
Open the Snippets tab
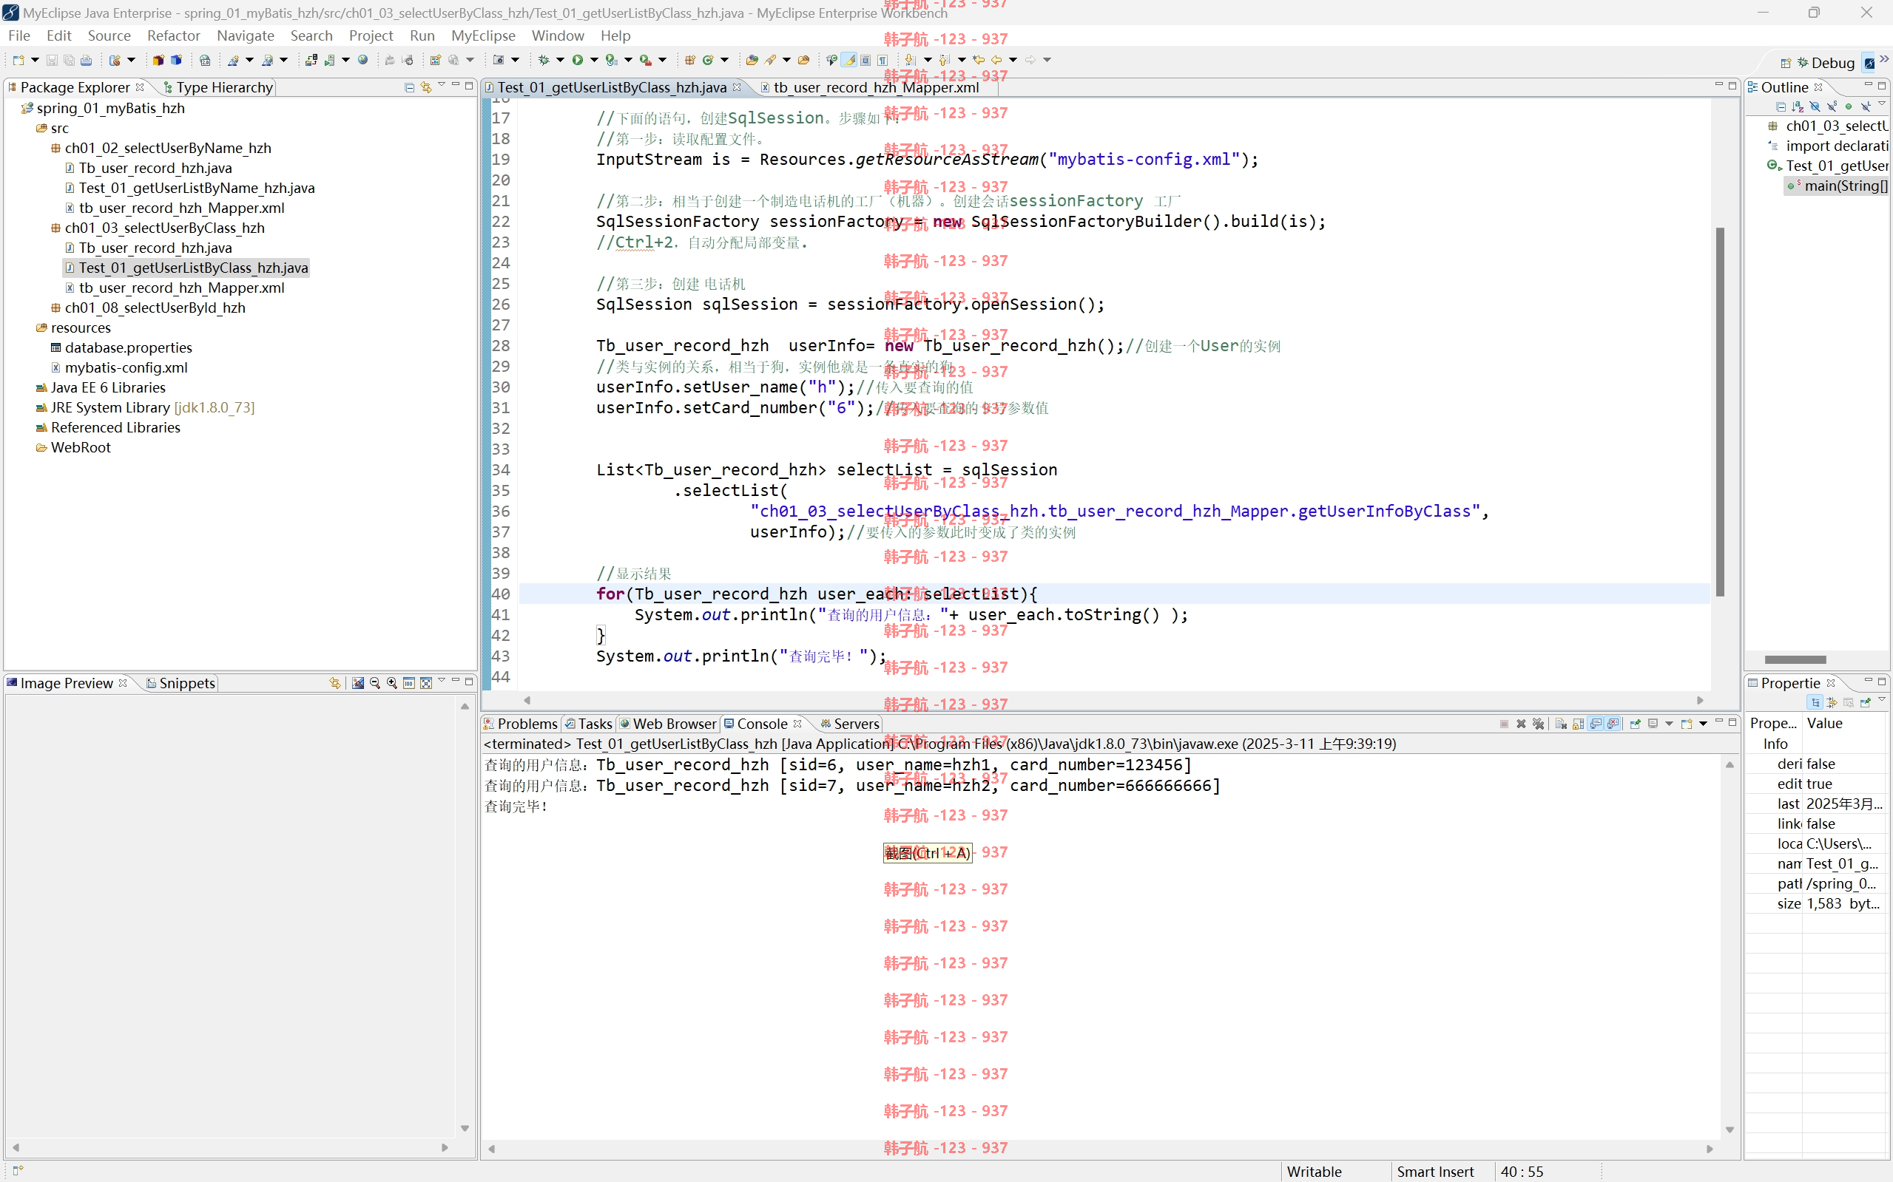point(180,683)
